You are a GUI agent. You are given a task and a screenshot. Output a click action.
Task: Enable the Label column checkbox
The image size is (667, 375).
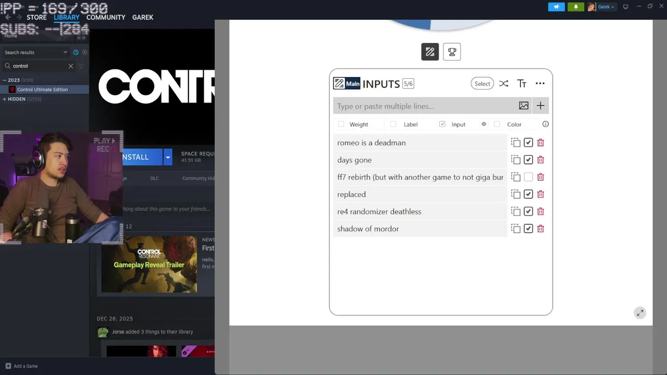pyautogui.click(x=393, y=124)
